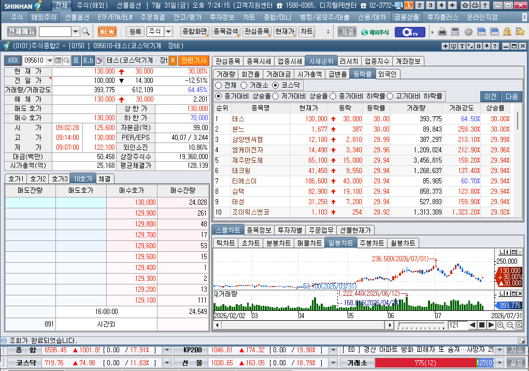Click the first cascading windows icon after the gear

point(481,32)
